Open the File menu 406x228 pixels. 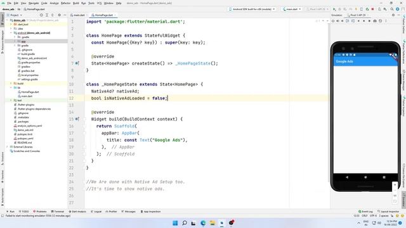9,3
